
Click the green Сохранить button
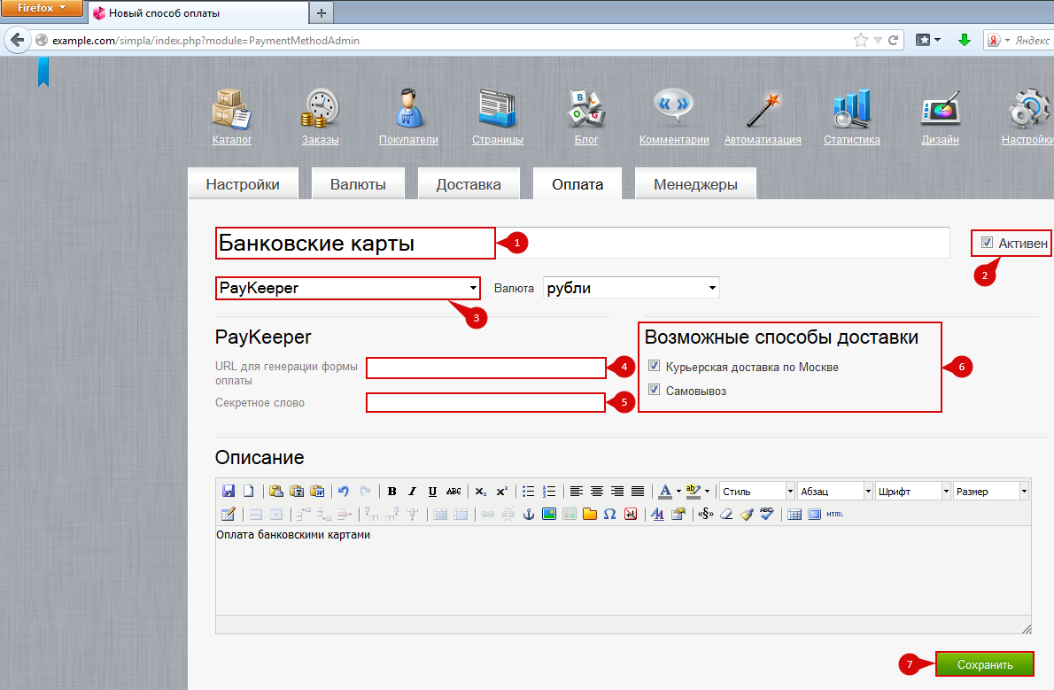(985, 664)
